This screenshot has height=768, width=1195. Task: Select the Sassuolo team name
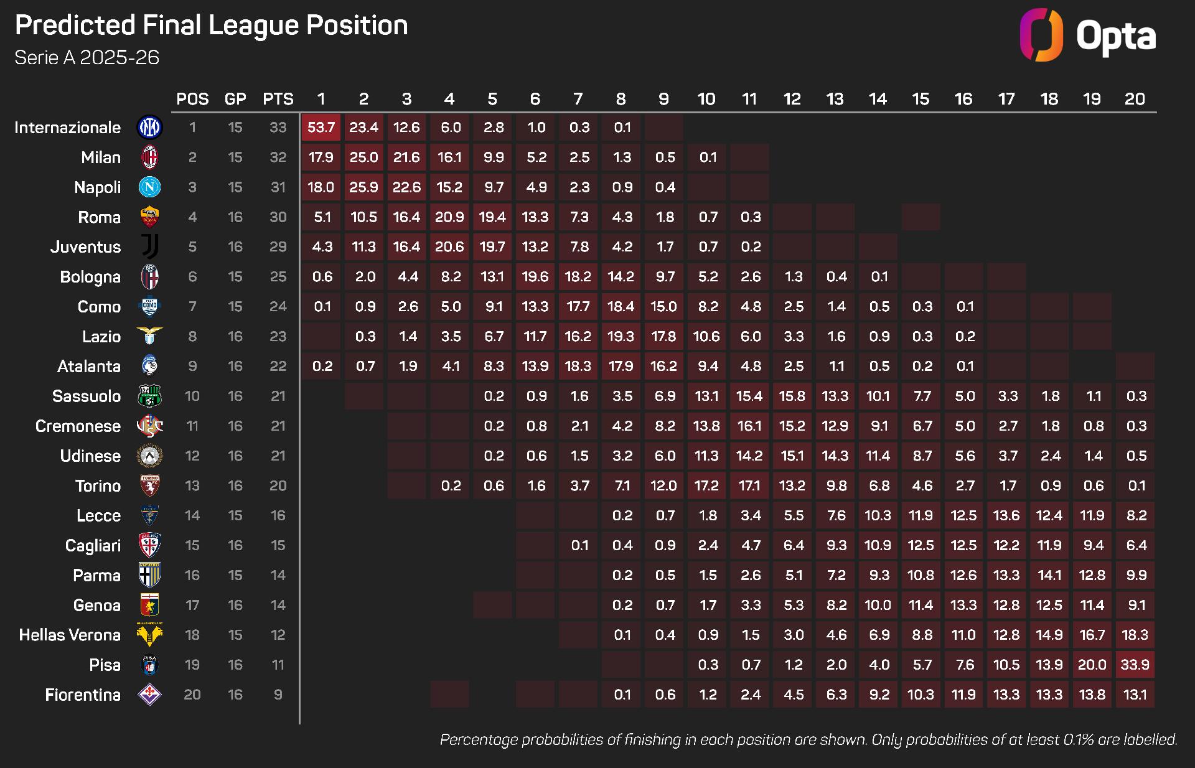pyautogui.click(x=87, y=396)
